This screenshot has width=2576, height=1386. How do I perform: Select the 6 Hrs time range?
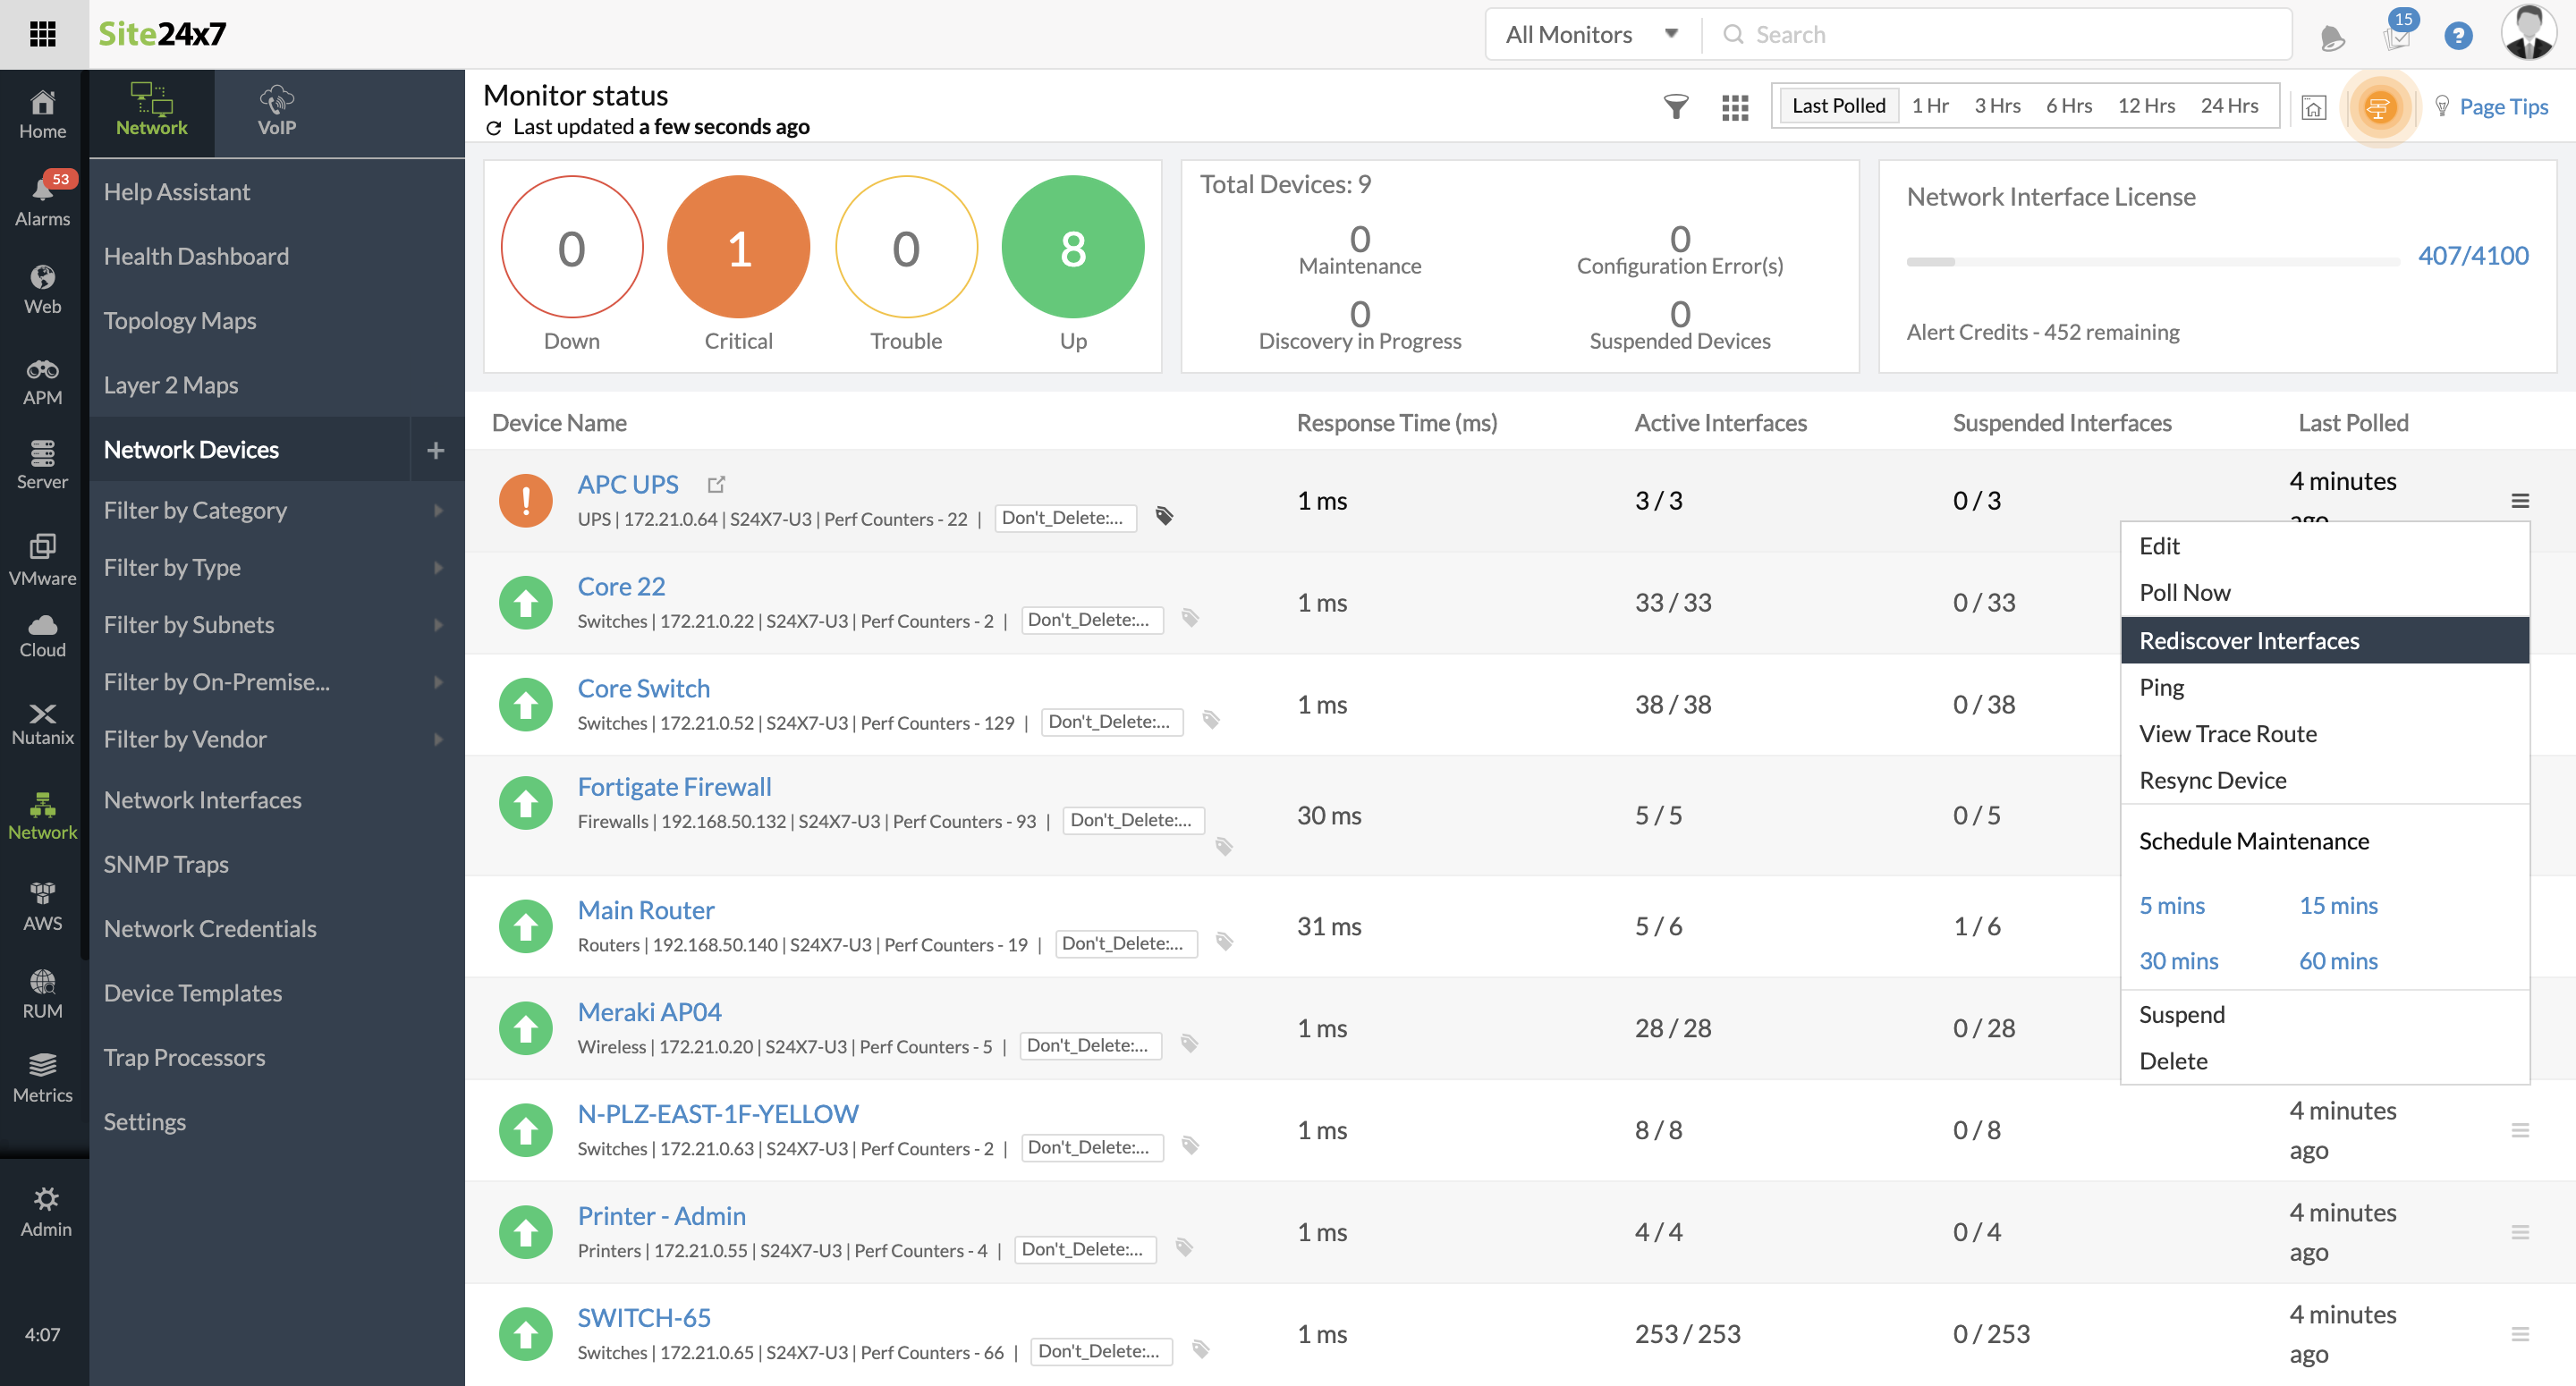(2068, 106)
